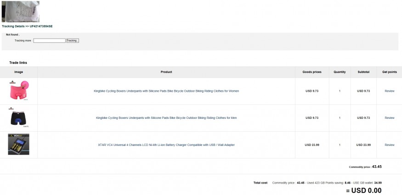
Task: Click the men's black cycling boxers image
Action: click(x=18, y=117)
